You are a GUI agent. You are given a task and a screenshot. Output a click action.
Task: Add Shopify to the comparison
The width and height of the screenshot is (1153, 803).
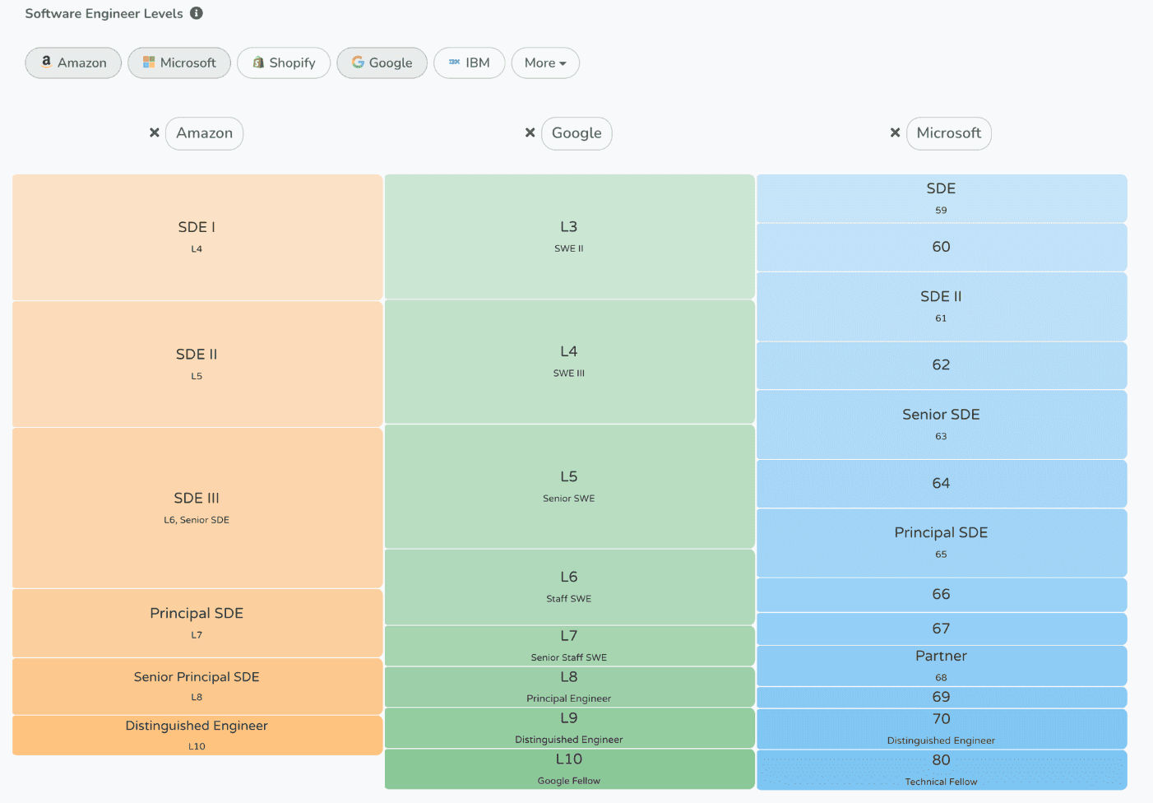tap(284, 63)
